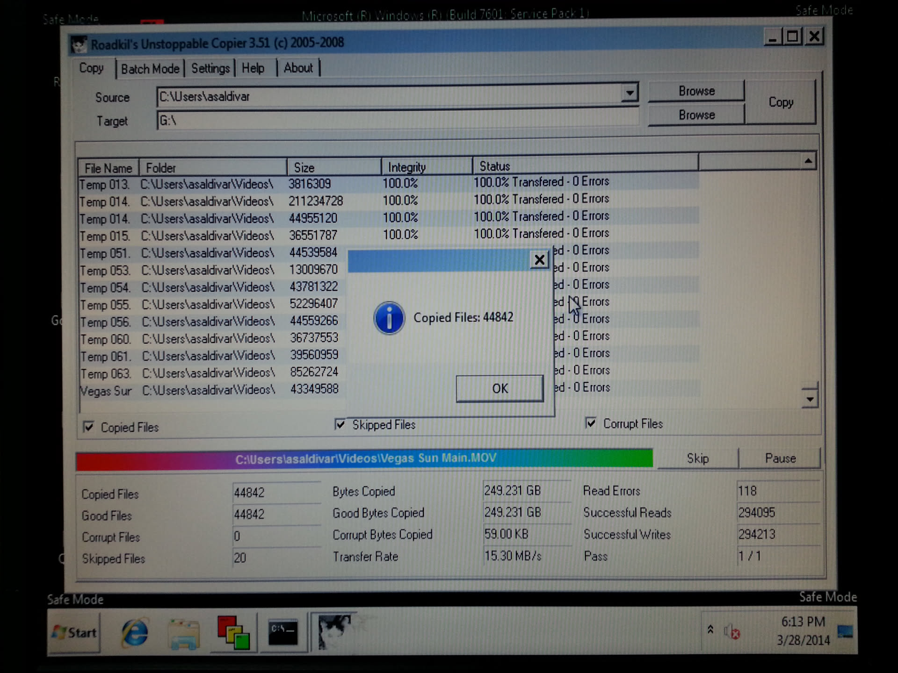Show hidden system tray icons
Image resolution: width=898 pixels, height=673 pixels.
[x=710, y=630]
